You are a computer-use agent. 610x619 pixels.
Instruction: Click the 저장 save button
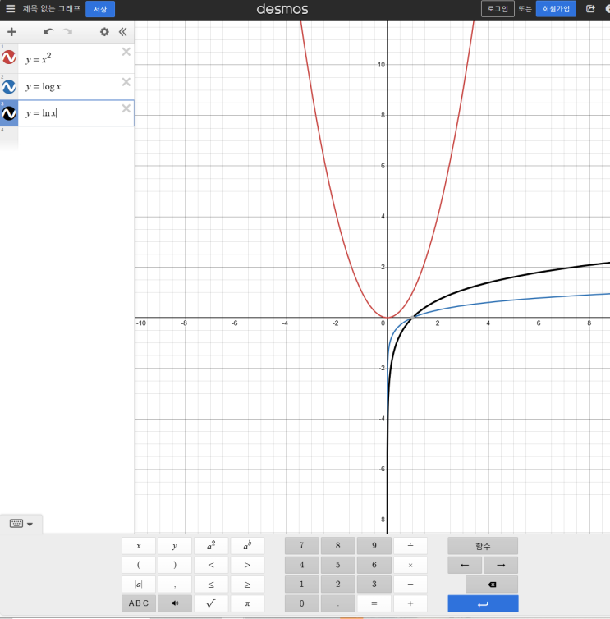pyautogui.click(x=100, y=9)
